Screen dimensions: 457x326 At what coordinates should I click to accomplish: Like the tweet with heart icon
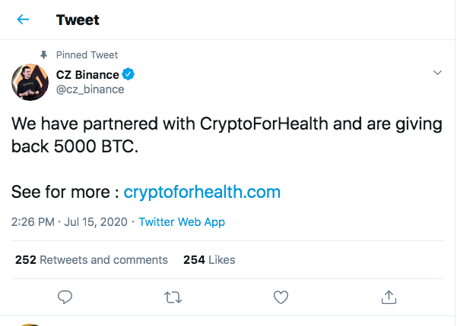click(281, 297)
